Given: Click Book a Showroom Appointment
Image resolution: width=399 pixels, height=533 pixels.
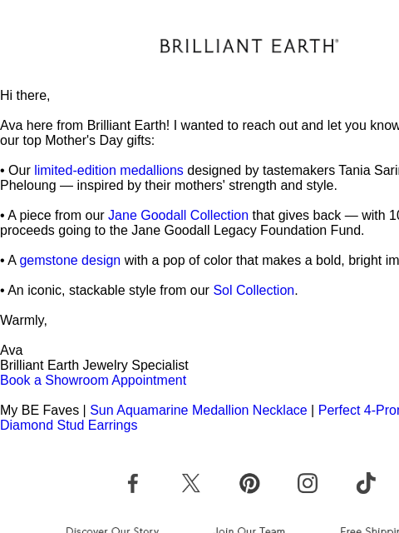Looking at the screenshot, I should tap(93, 380).
